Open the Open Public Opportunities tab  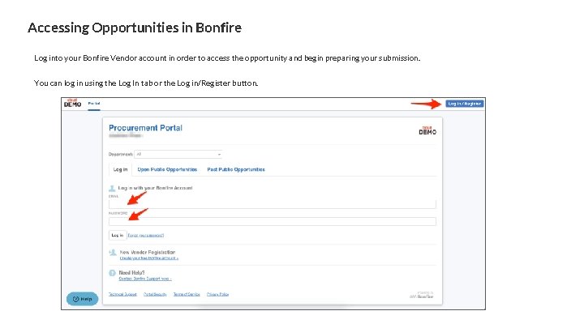[167, 169]
